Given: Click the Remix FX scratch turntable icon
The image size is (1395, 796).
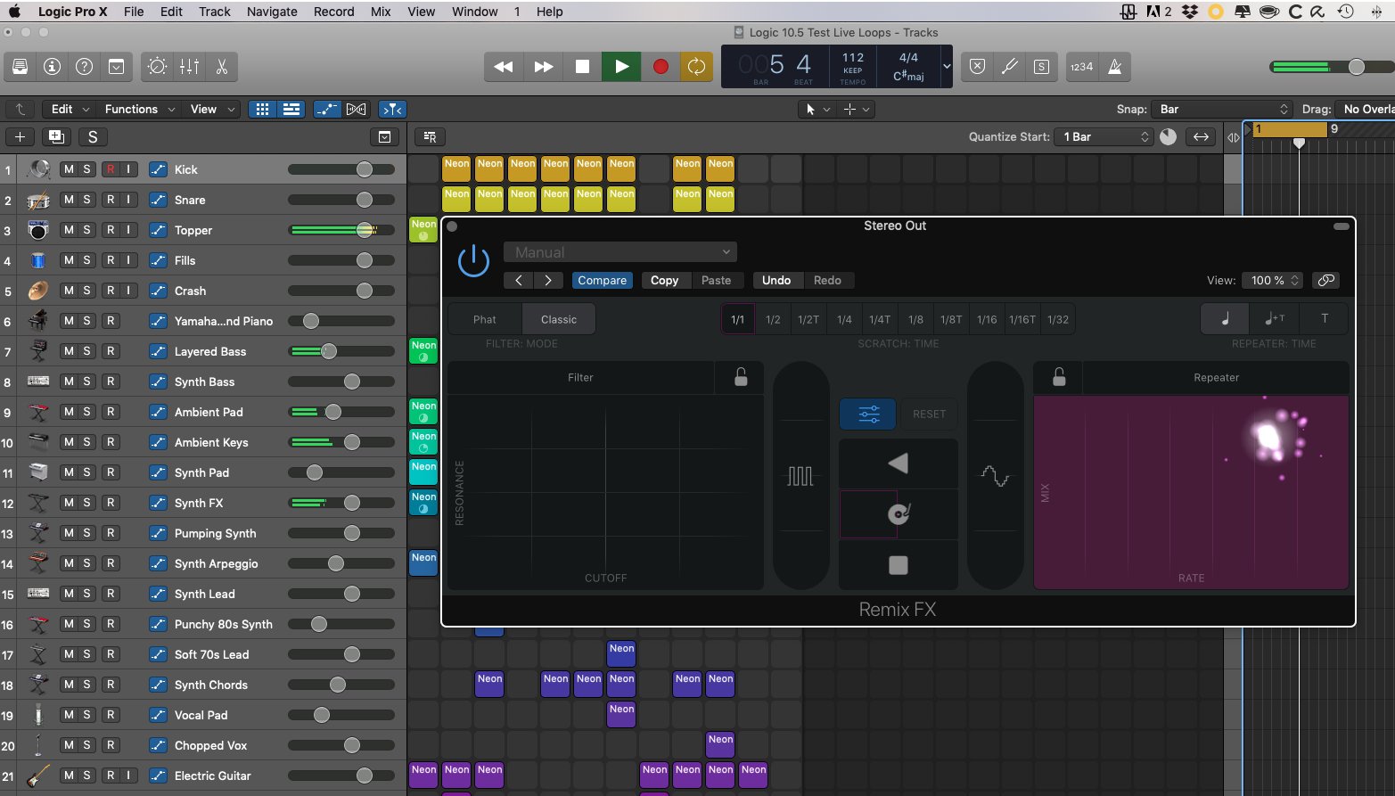Looking at the screenshot, I should click(898, 514).
